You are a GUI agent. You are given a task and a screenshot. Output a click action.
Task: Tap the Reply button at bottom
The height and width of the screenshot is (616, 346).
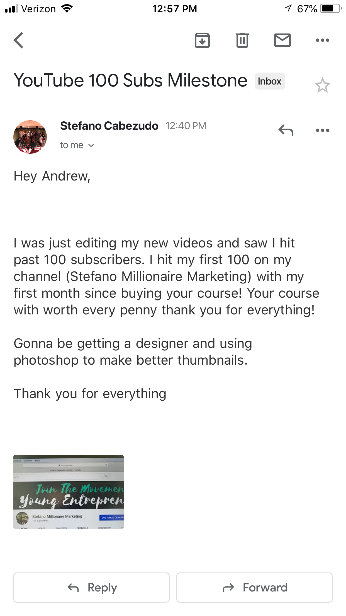click(x=91, y=588)
